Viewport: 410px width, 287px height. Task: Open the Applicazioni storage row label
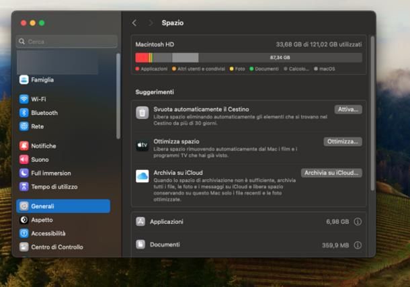(167, 222)
